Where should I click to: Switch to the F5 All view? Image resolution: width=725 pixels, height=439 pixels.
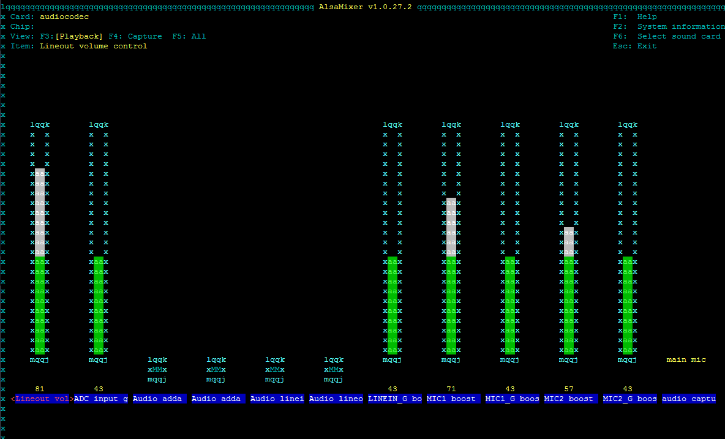tap(189, 37)
